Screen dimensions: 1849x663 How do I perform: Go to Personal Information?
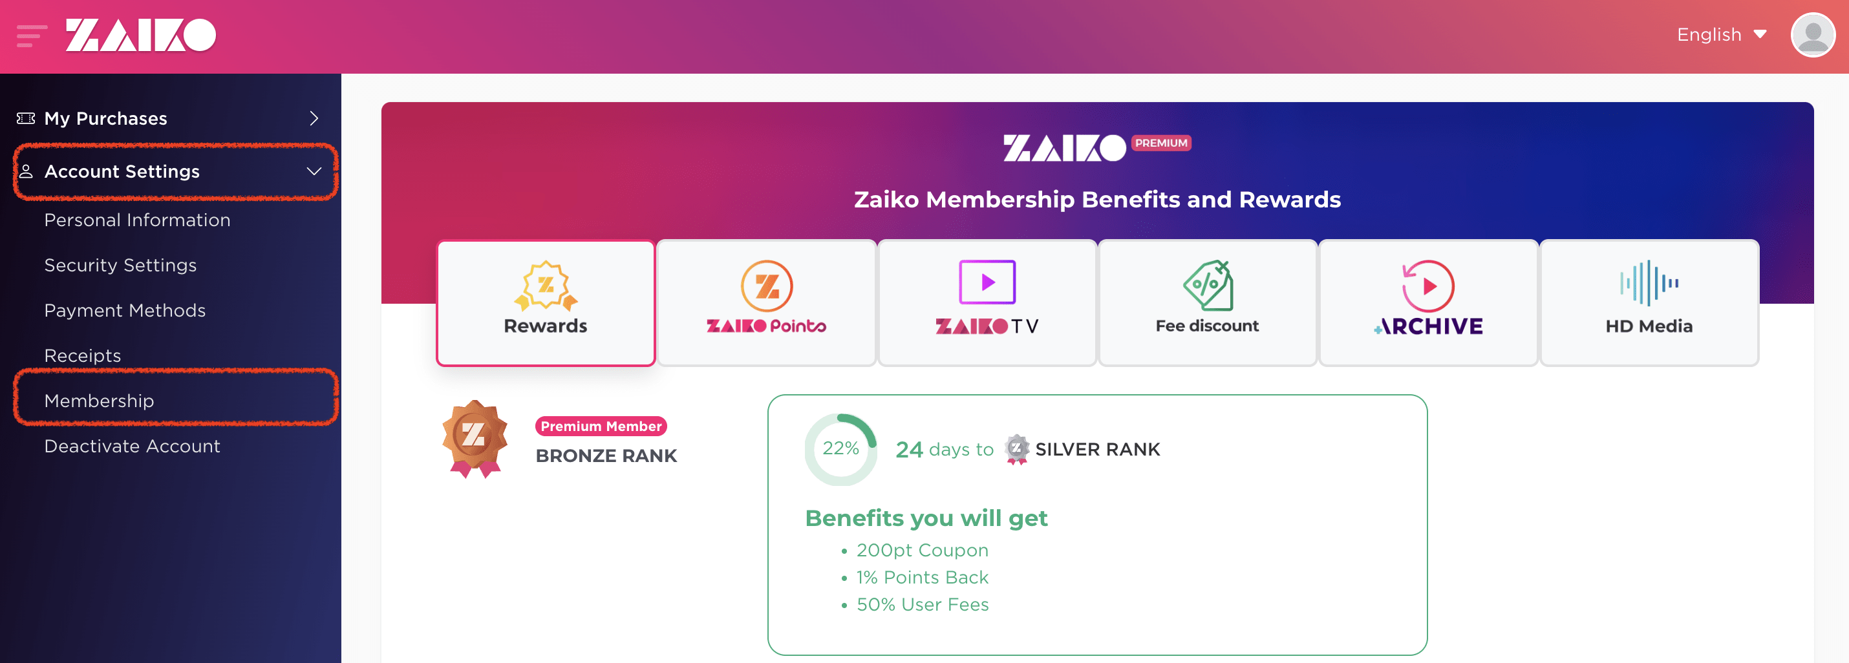(x=137, y=220)
